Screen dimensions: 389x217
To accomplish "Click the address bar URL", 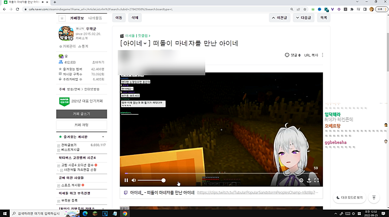I will pyautogui.click(x=101, y=9).
